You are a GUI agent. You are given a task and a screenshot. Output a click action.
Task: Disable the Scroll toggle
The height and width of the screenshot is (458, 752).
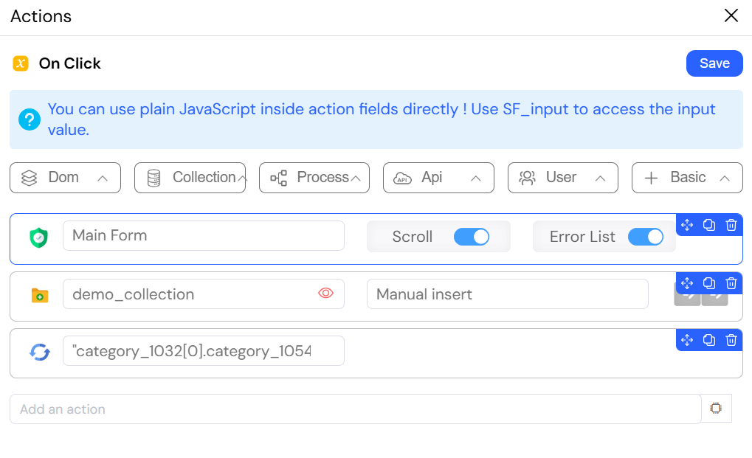tap(472, 237)
